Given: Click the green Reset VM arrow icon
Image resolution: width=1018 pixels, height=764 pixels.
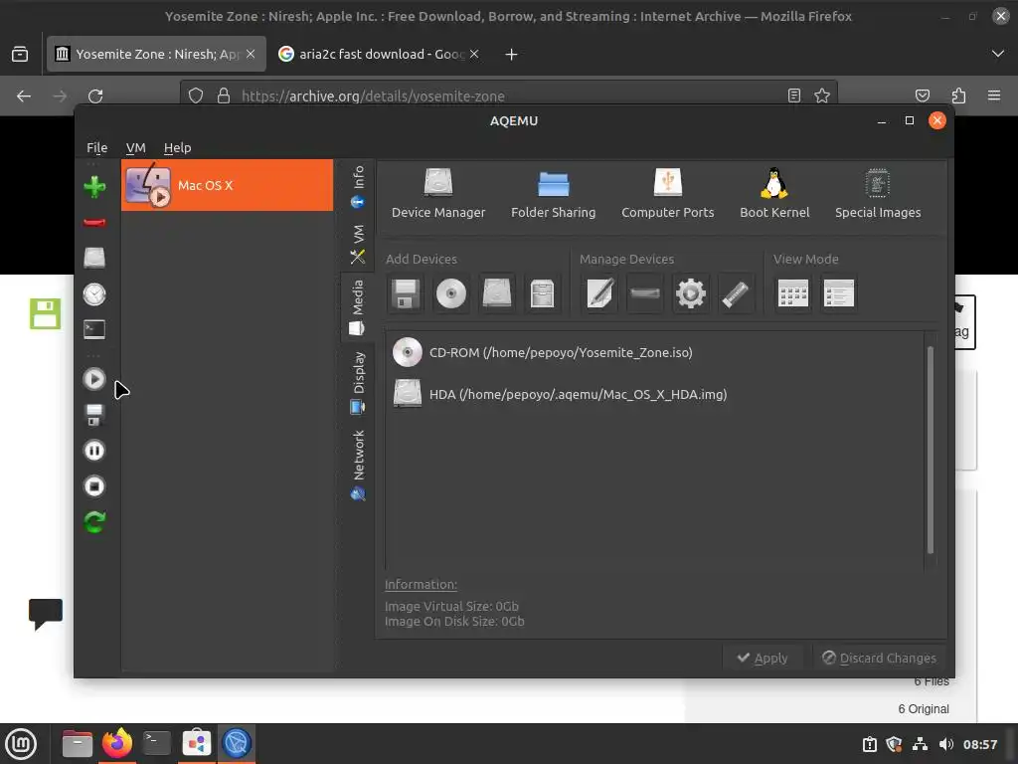Looking at the screenshot, I should point(94,521).
